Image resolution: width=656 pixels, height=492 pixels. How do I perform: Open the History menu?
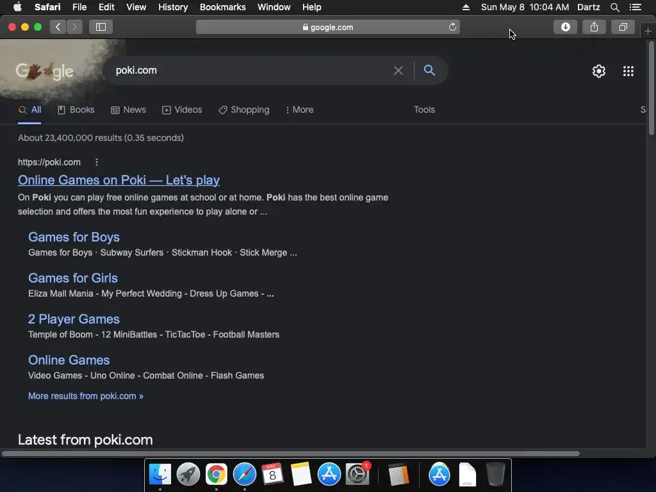[173, 7]
